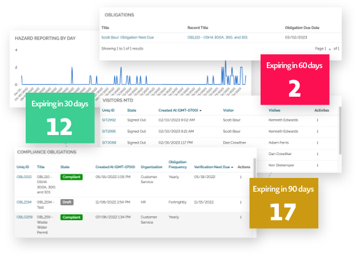Open activities menu for visitor SIT2992

[x=317, y=120]
